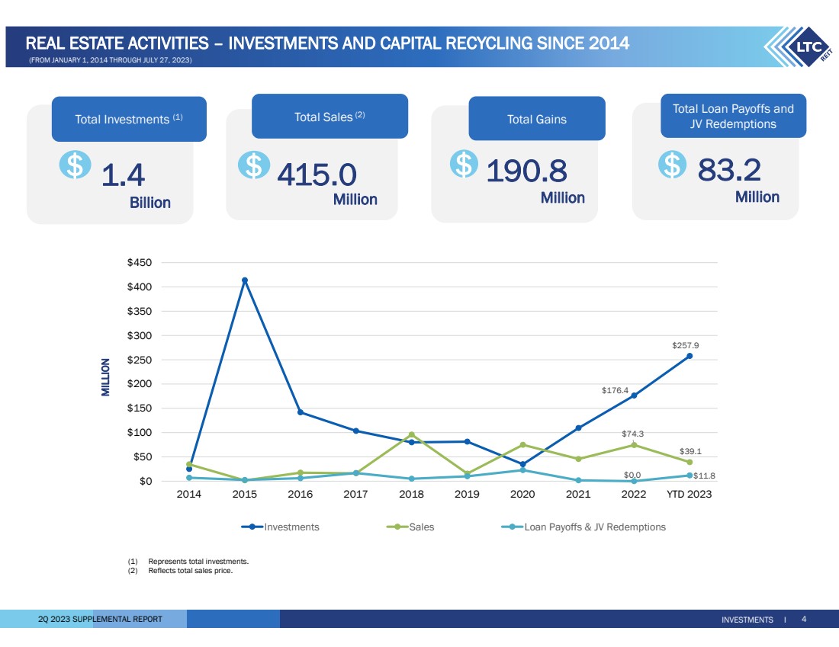Hide the Loan Payoffs & JV Redemptions legend series
This screenshot has width=839, height=647.
click(x=581, y=527)
